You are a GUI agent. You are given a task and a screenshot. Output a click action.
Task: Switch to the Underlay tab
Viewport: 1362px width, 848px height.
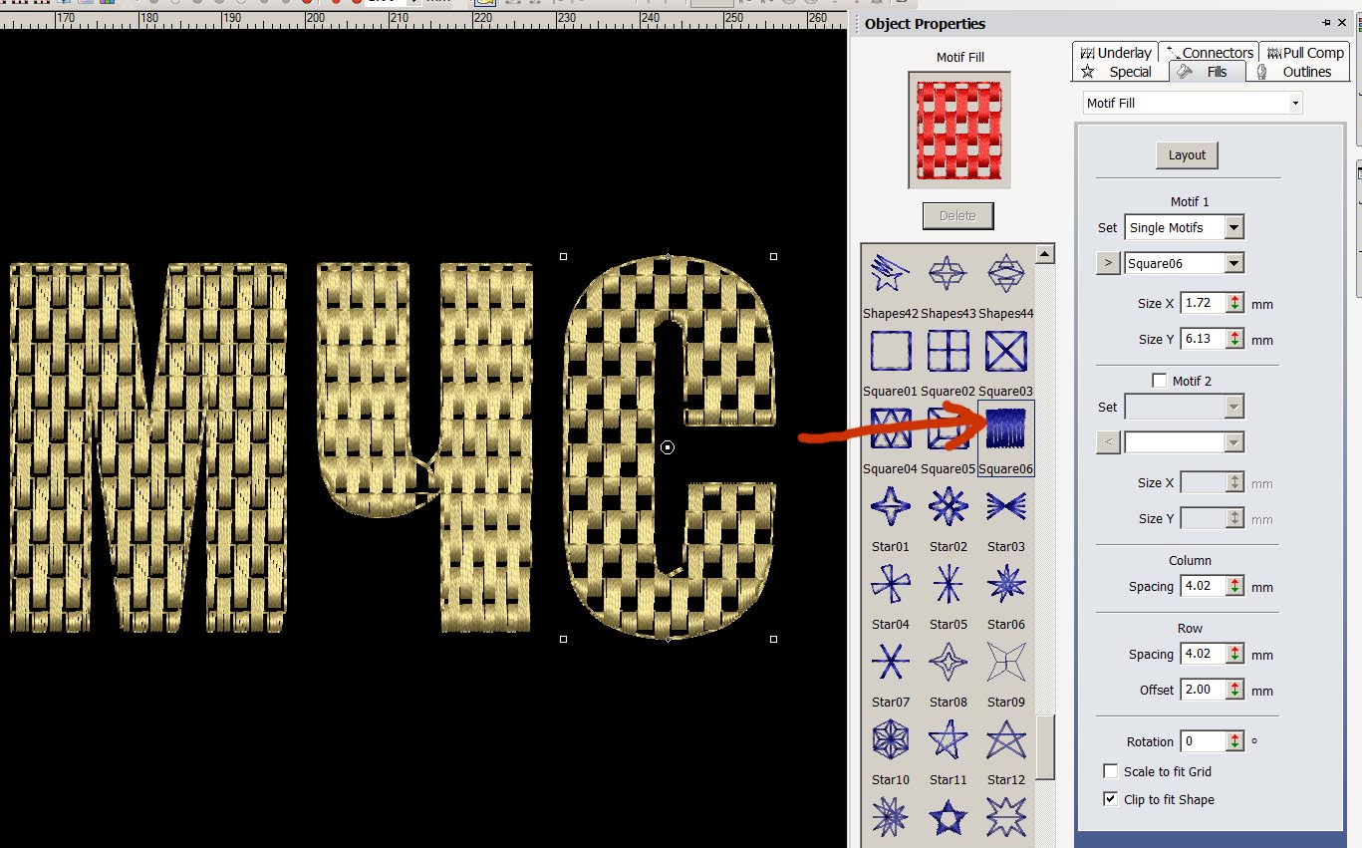pyautogui.click(x=1115, y=53)
